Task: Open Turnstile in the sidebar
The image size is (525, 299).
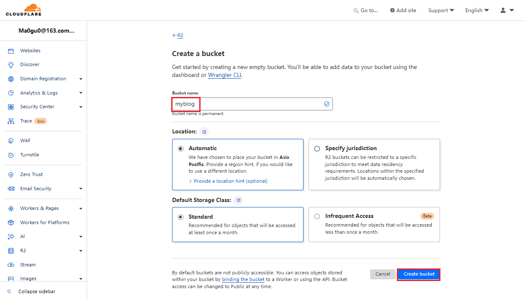Action: (x=30, y=155)
